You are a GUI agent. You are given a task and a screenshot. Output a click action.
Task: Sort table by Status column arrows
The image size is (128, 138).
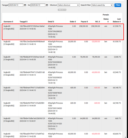coord(108,22)
